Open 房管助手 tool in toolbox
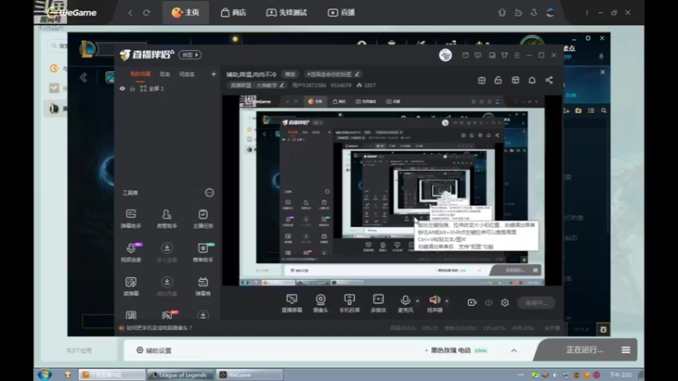 167,218
